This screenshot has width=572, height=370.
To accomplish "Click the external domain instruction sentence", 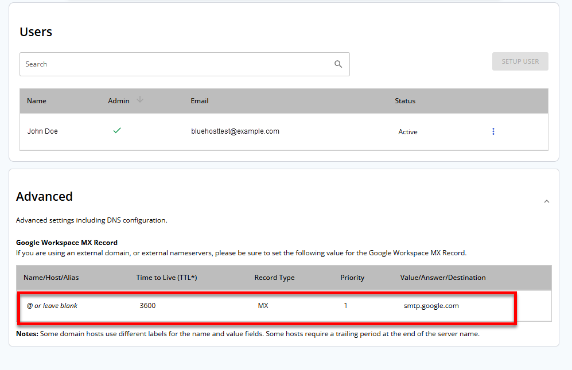I will 241,253.
